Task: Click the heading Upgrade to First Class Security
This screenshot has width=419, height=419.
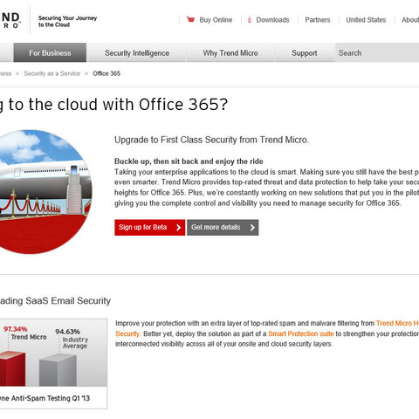Action: coord(211,140)
